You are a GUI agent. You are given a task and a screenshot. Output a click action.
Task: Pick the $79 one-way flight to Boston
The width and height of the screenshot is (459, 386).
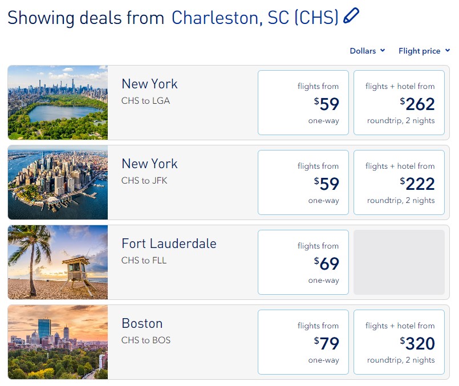point(303,342)
